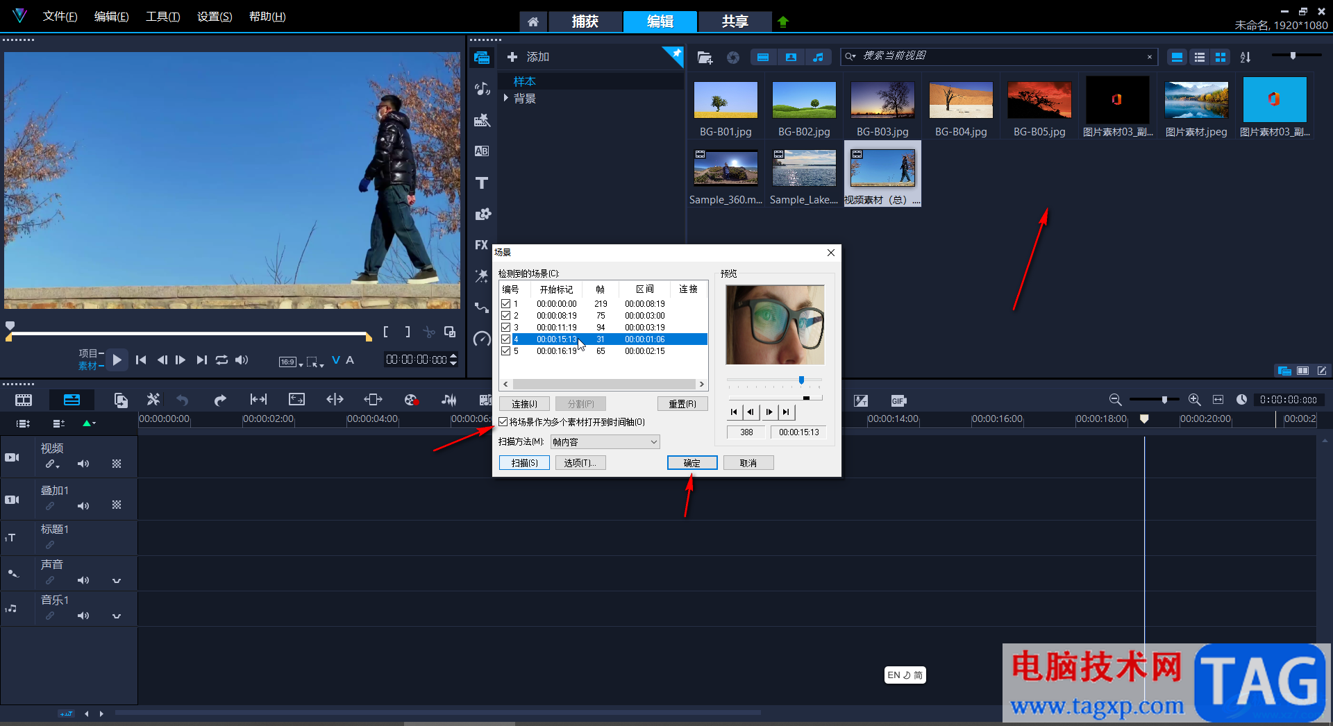Open the Sound library icon
The image size is (1333, 726).
pyautogui.click(x=482, y=89)
